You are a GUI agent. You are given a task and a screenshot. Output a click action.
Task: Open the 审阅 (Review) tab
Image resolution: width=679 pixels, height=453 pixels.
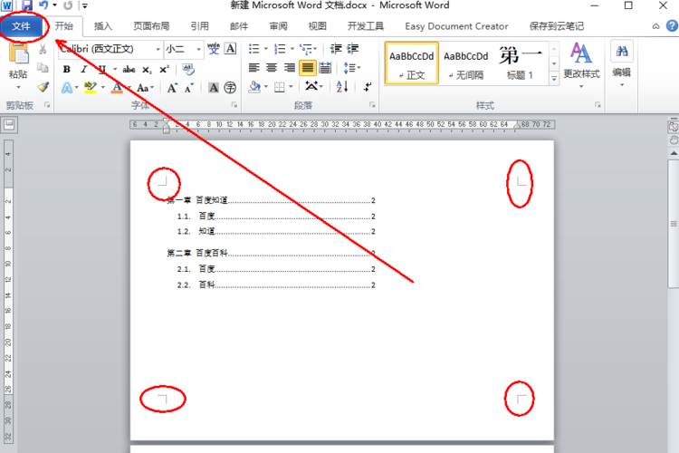pyautogui.click(x=278, y=26)
